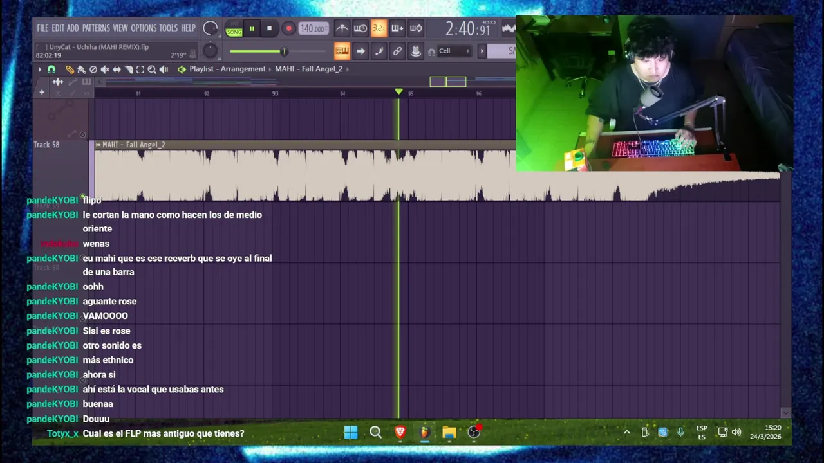Open Brave browser from the taskbar

coord(400,433)
